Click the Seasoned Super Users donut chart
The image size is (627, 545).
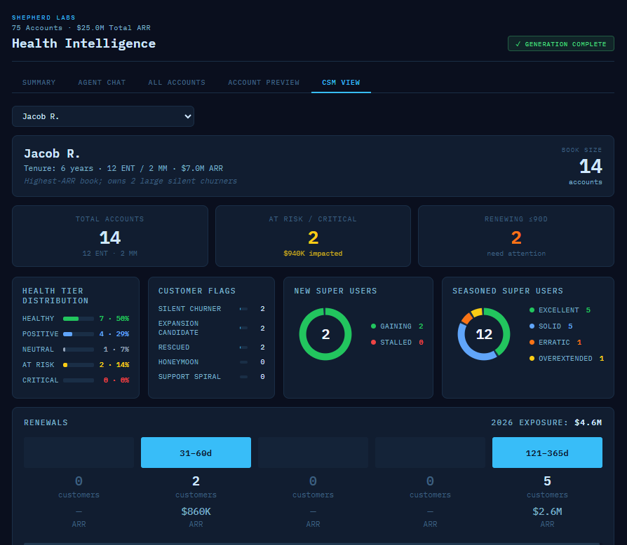click(x=484, y=333)
